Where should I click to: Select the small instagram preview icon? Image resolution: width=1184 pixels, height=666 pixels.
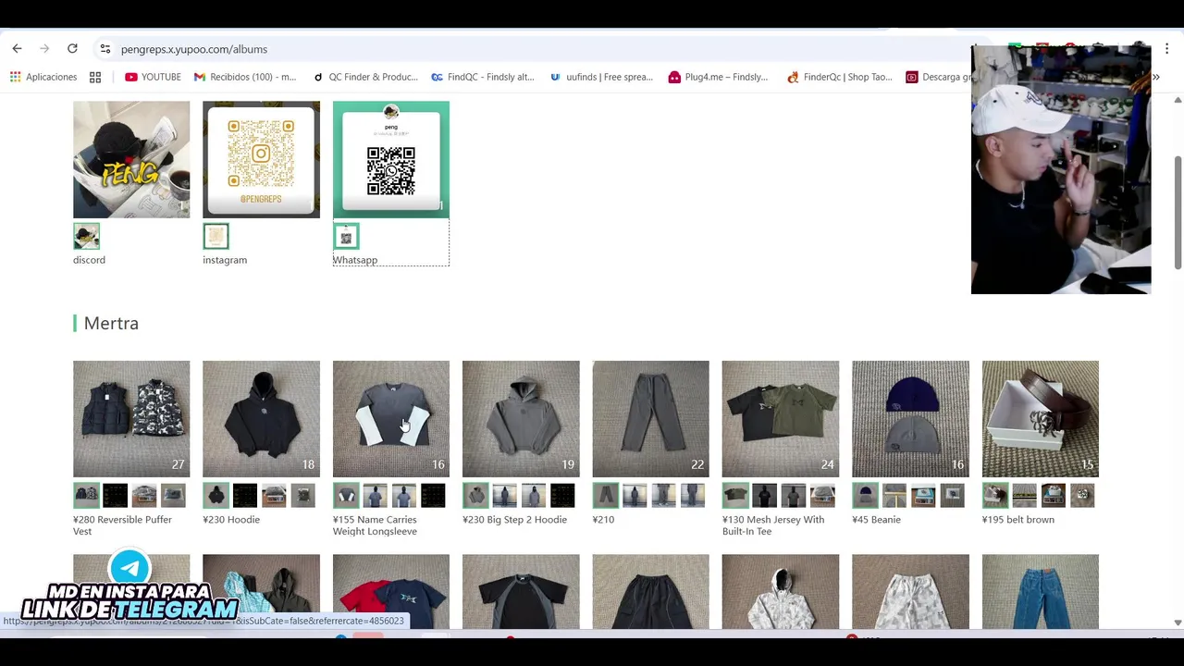tap(216, 236)
